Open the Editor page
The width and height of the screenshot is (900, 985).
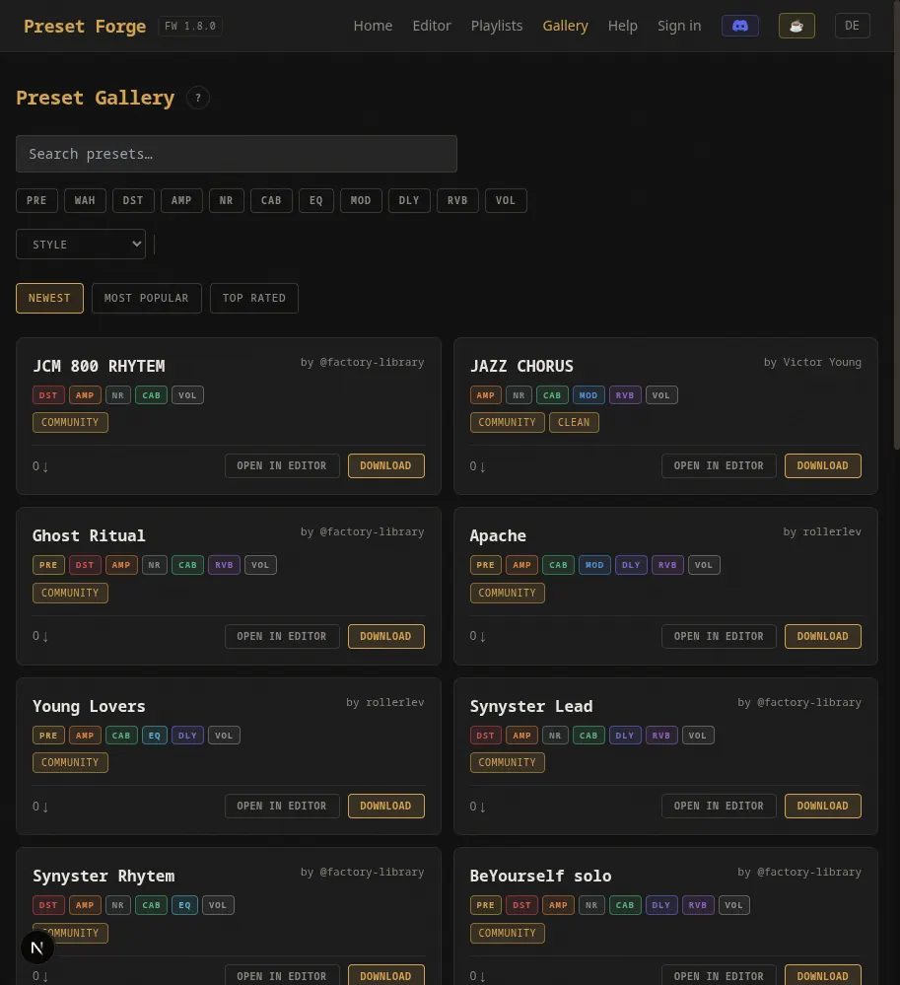point(432,26)
